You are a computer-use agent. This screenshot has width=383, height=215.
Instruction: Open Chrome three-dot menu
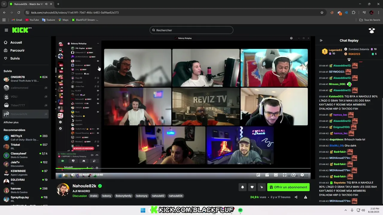(378, 13)
